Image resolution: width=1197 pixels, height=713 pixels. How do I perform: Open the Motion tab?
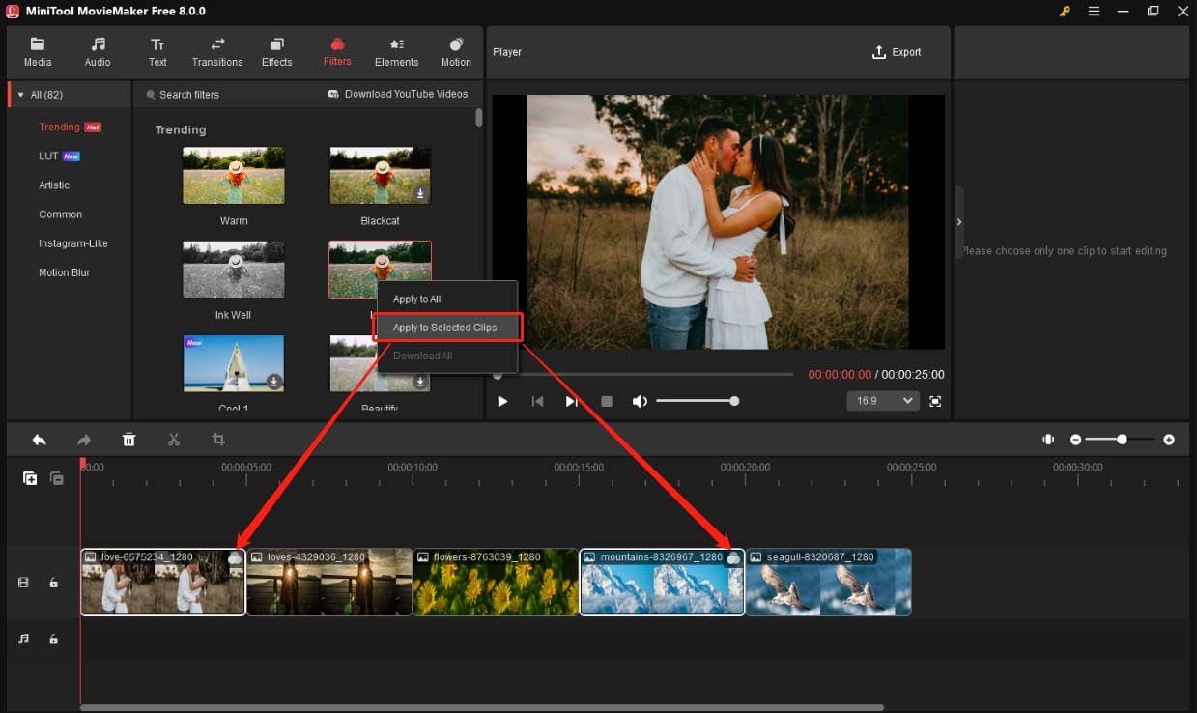tap(456, 52)
